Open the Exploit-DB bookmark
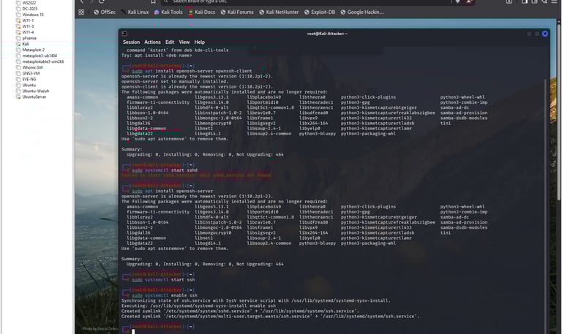The image size is (562, 334). 320,12
